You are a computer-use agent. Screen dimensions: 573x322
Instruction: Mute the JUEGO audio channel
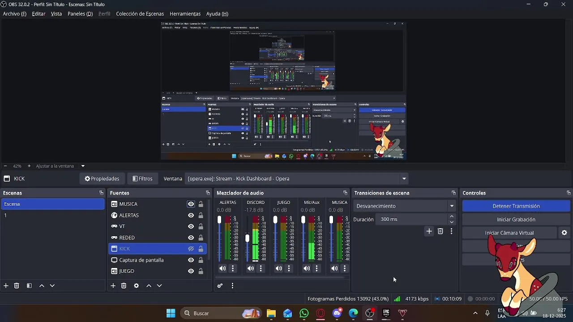pos(278,268)
